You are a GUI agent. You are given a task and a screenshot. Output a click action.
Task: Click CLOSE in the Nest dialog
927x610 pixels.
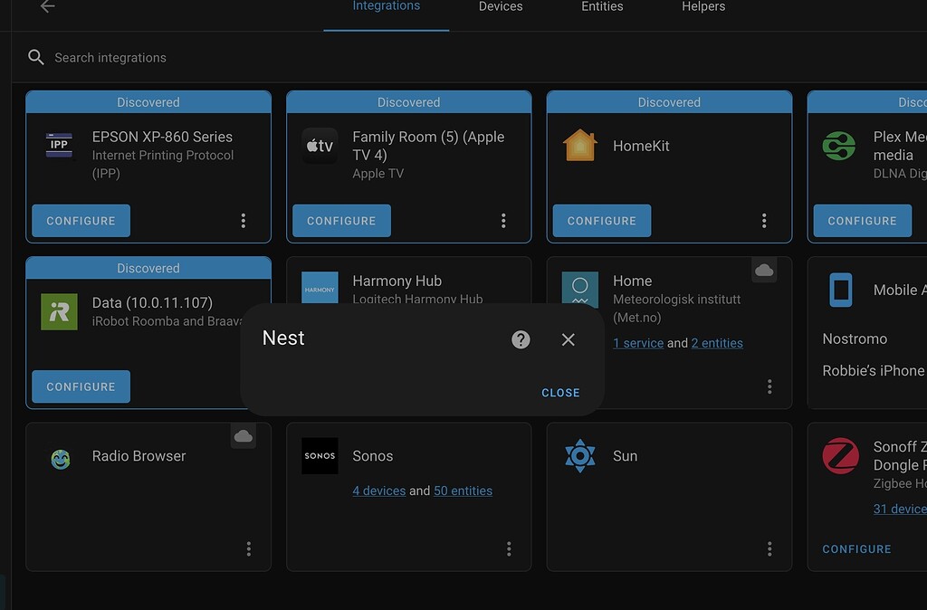[560, 393]
